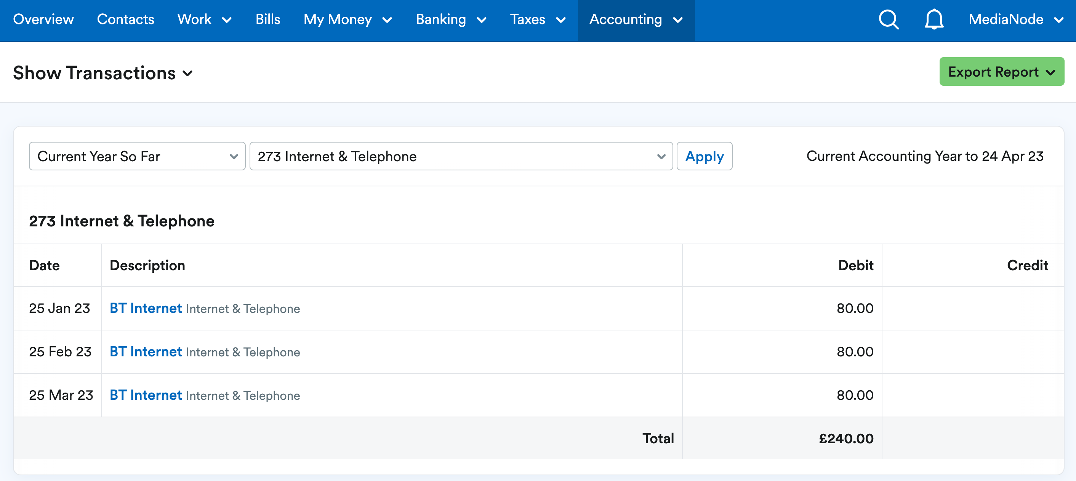Open the 25 Feb 23 BT Internet entry

[146, 352]
